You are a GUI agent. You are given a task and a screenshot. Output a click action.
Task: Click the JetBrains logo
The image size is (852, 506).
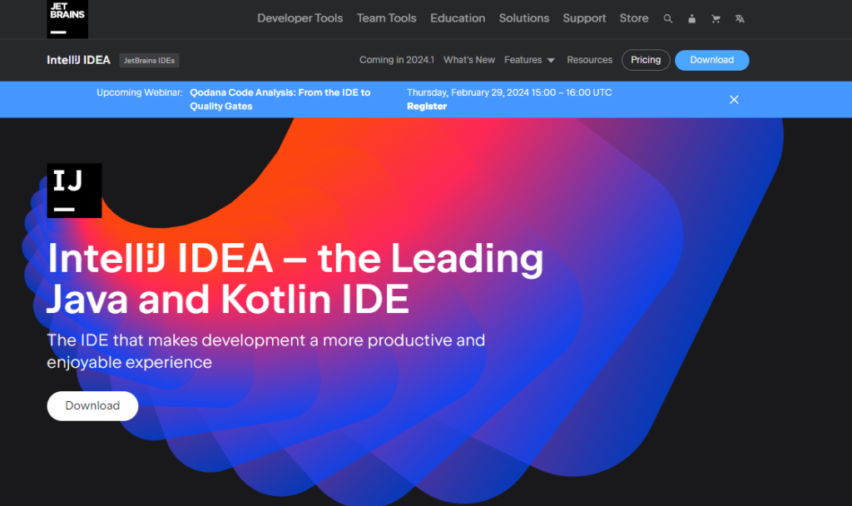(x=67, y=19)
